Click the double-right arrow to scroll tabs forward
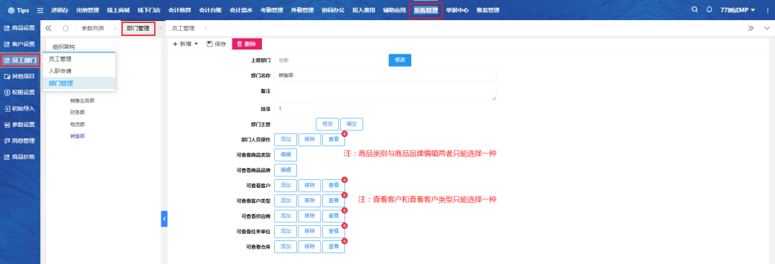The width and height of the screenshot is (775, 264). tap(751, 28)
